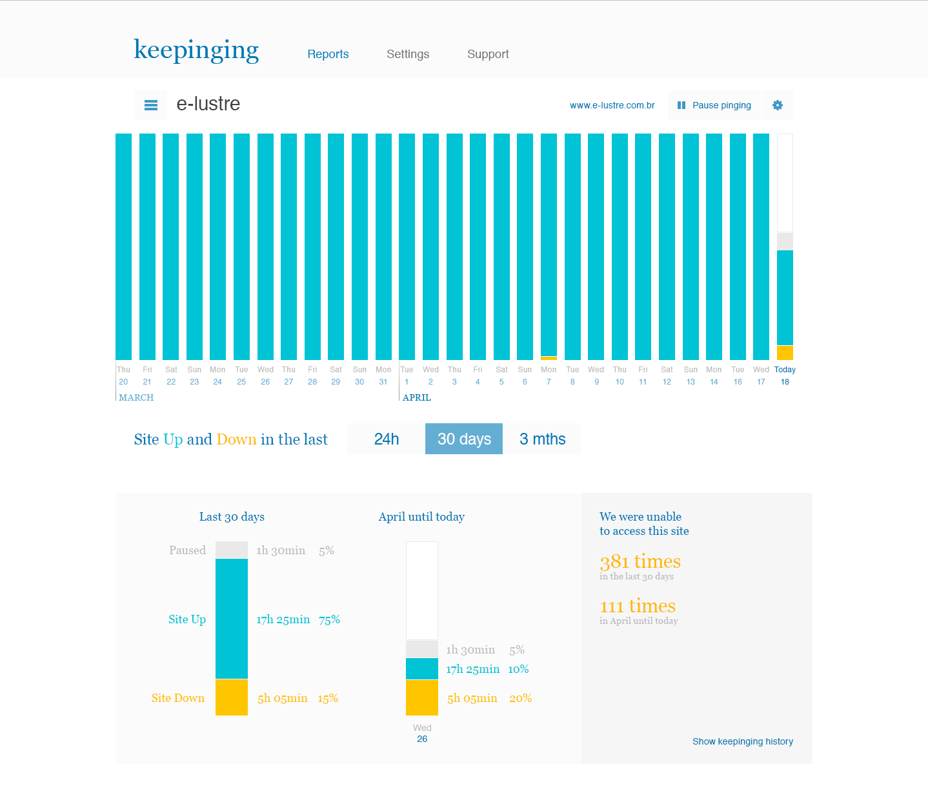
Task: Select the Sun 23 March bar
Action: pos(194,246)
